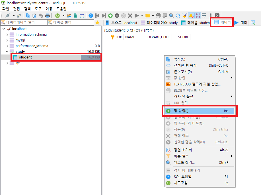Go to last row icon

(104, 16)
